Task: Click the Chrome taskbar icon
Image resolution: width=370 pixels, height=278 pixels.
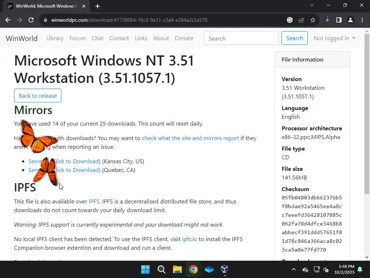Action: [x=193, y=269]
